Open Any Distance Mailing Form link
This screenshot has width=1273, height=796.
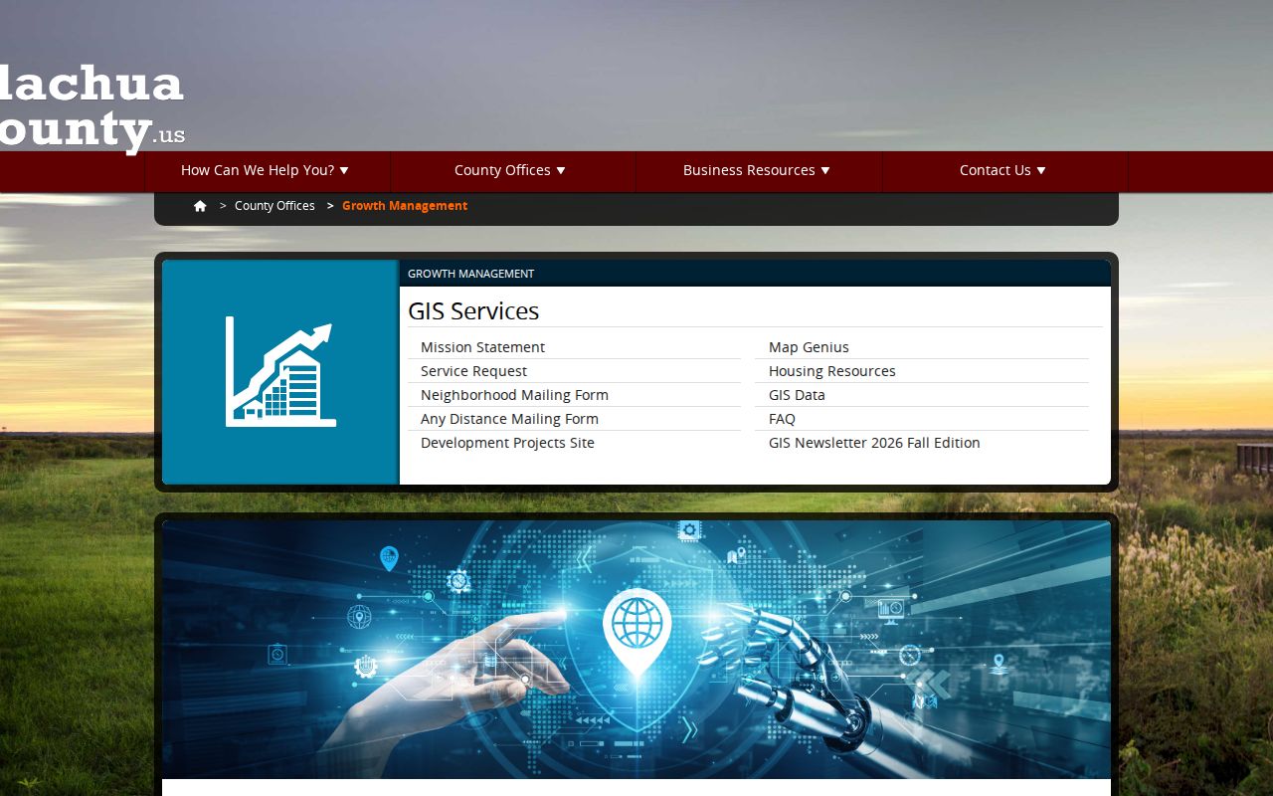coord(509,419)
